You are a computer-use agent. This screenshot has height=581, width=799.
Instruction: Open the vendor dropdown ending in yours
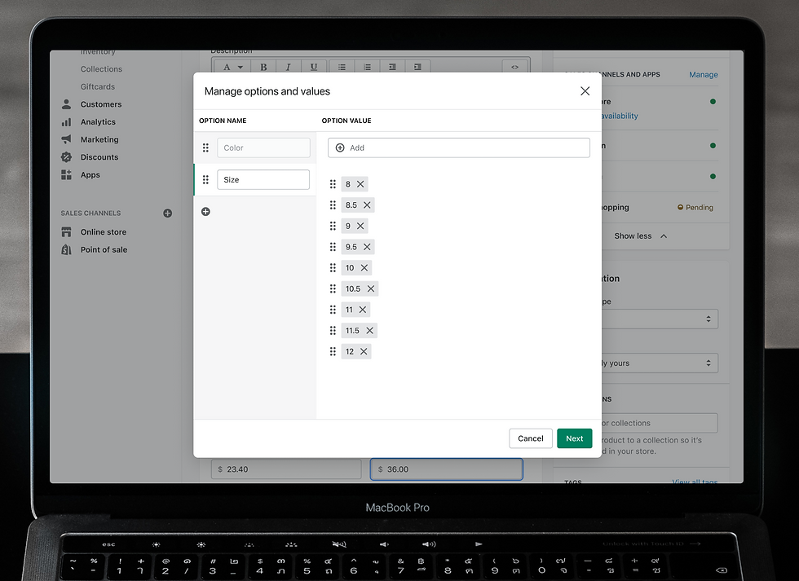[x=660, y=363]
